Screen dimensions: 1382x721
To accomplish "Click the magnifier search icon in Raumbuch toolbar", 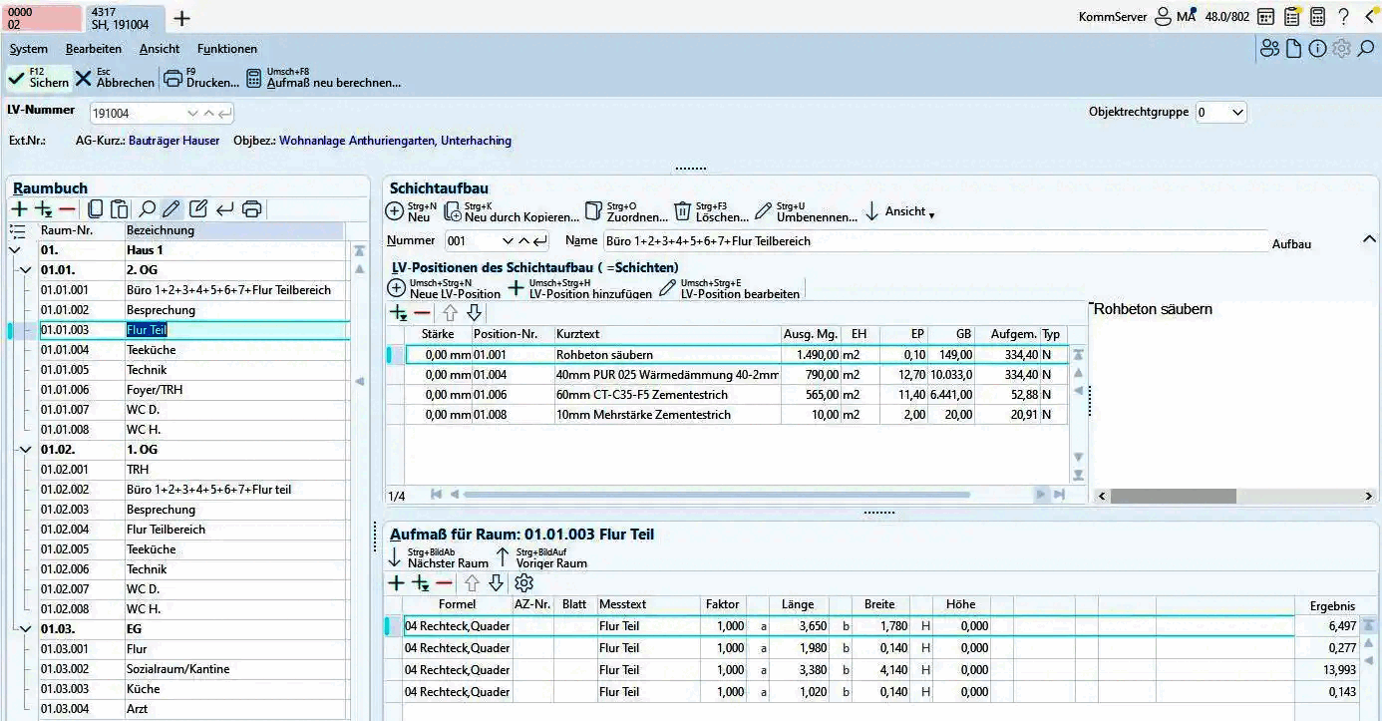I will pyautogui.click(x=147, y=209).
